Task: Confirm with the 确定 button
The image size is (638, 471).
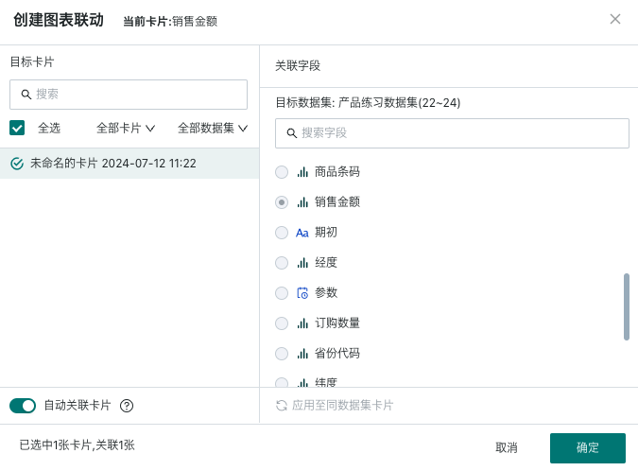Action: pyautogui.click(x=588, y=447)
